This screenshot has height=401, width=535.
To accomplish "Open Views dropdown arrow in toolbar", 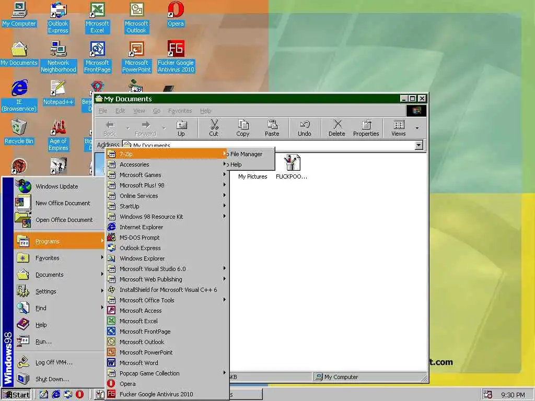I will 417,128.
